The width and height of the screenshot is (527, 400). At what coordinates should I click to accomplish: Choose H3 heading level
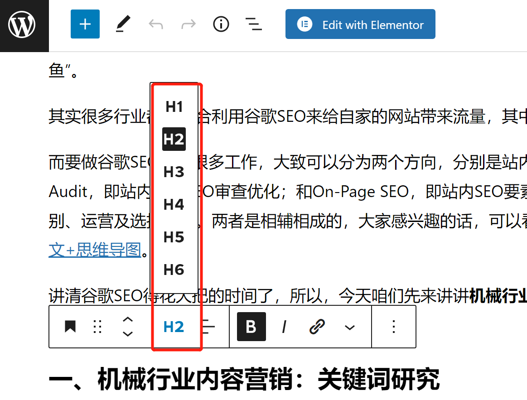174,172
